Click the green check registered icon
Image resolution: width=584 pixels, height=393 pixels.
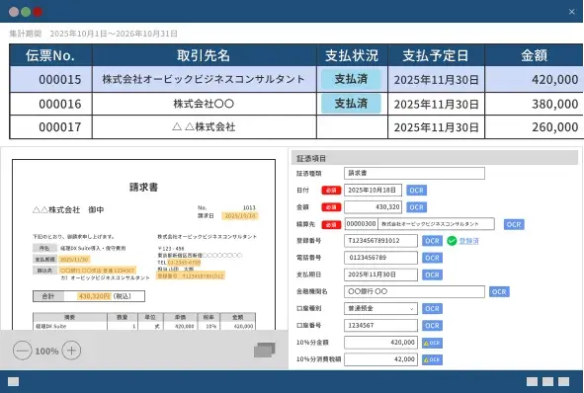pos(452,241)
